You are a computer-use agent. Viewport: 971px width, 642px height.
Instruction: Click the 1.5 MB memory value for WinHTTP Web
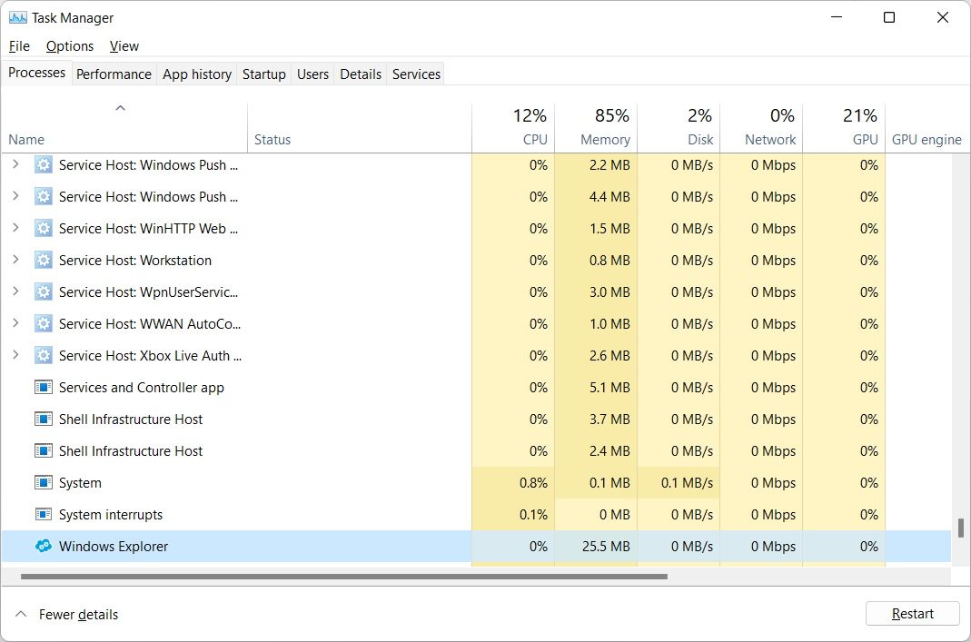coord(609,229)
